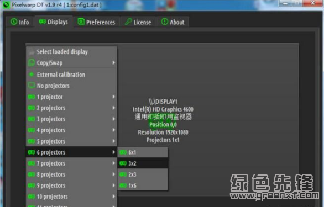Screen dimensions: 324x207
Task: Click the projector icon beside 3 projectors
Action: (x=32, y=119)
